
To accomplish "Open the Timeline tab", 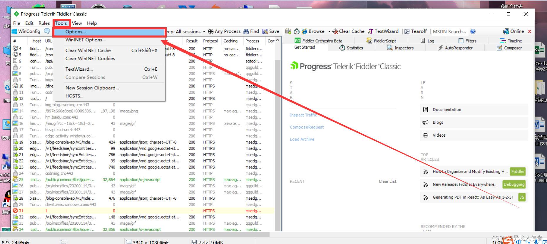I will (x=511, y=41).
